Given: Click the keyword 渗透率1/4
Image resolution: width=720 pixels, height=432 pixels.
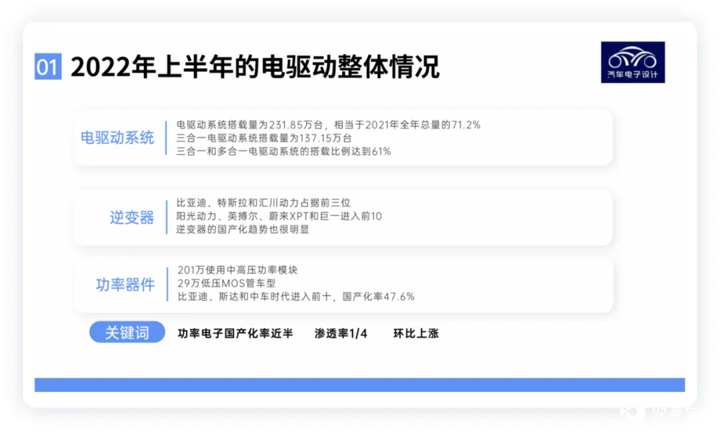Looking at the screenshot, I should 341,333.
